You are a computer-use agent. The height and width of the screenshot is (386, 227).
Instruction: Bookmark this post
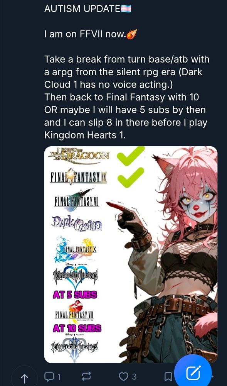(x=168, y=376)
